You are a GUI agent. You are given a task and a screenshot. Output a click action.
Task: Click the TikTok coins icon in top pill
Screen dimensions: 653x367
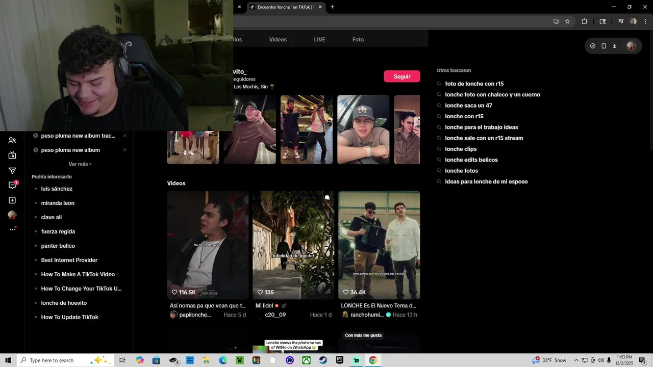tap(592, 46)
